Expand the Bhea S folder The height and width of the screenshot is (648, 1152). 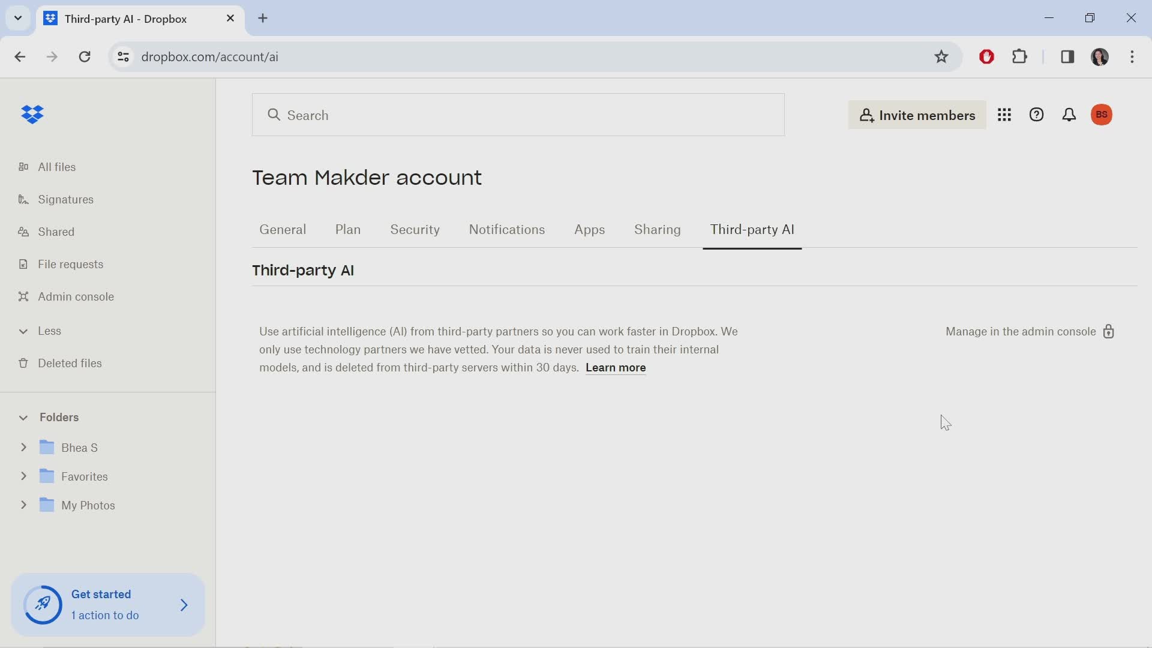click(x=24, y=447)
